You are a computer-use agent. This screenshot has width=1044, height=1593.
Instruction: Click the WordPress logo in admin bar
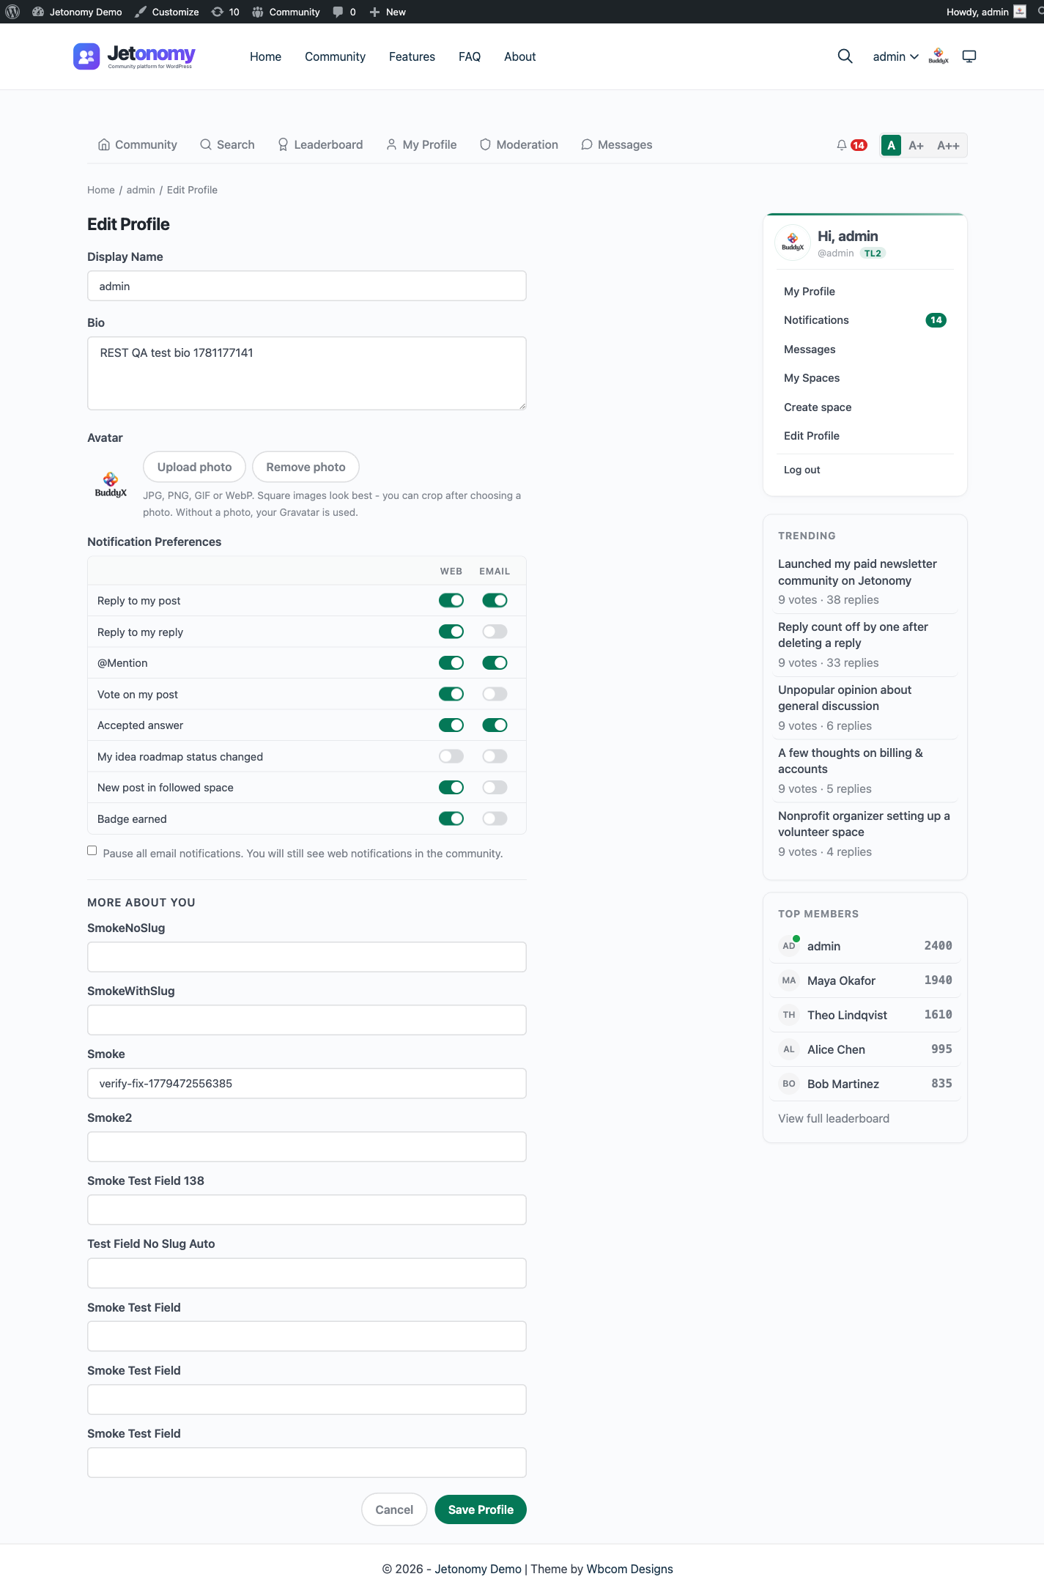pos(12,12)
